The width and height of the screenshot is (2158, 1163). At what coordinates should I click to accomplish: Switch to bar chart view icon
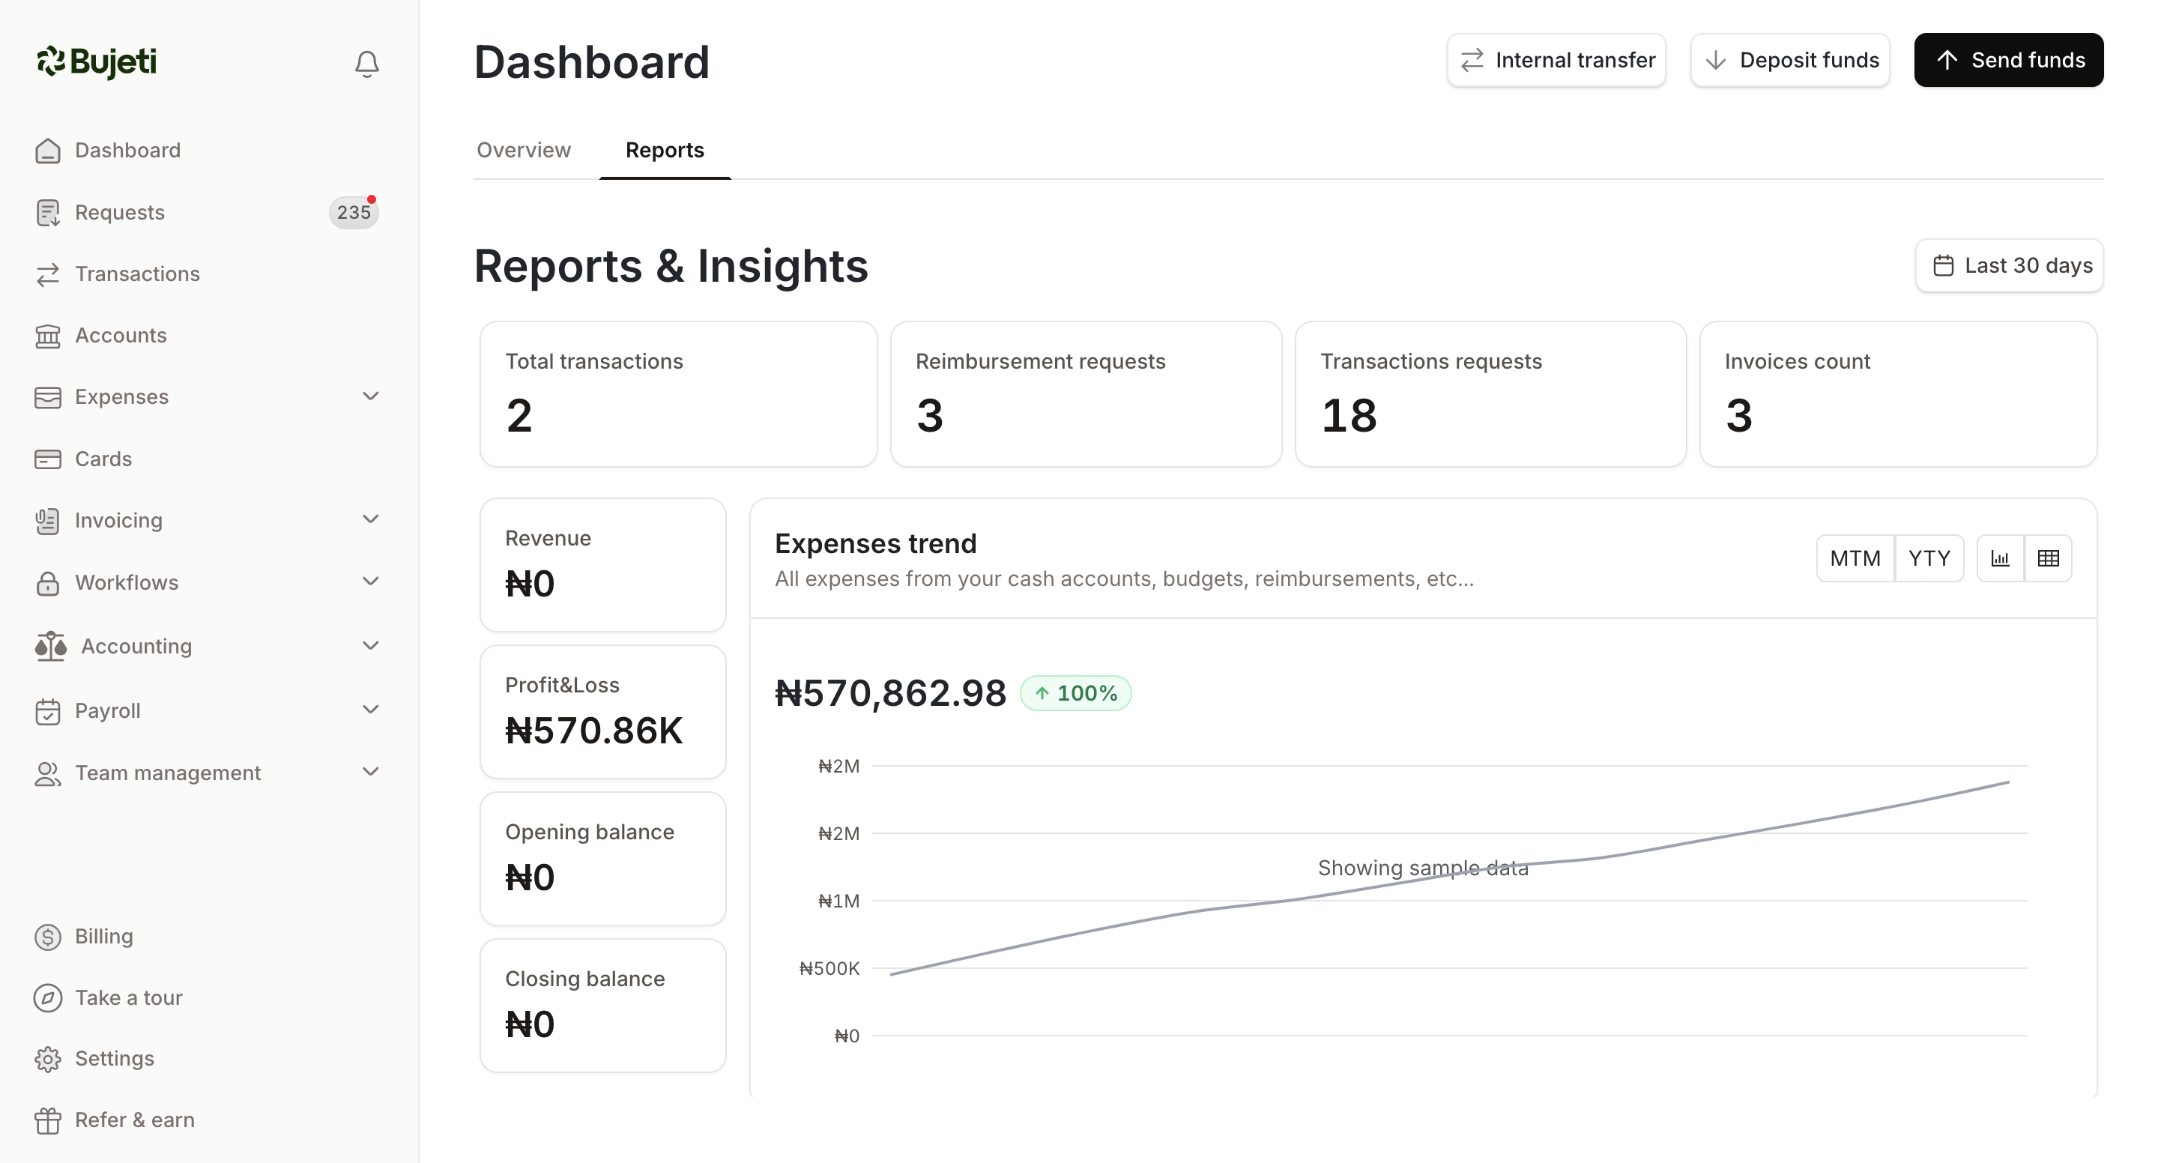click(x=2000, y=558)
